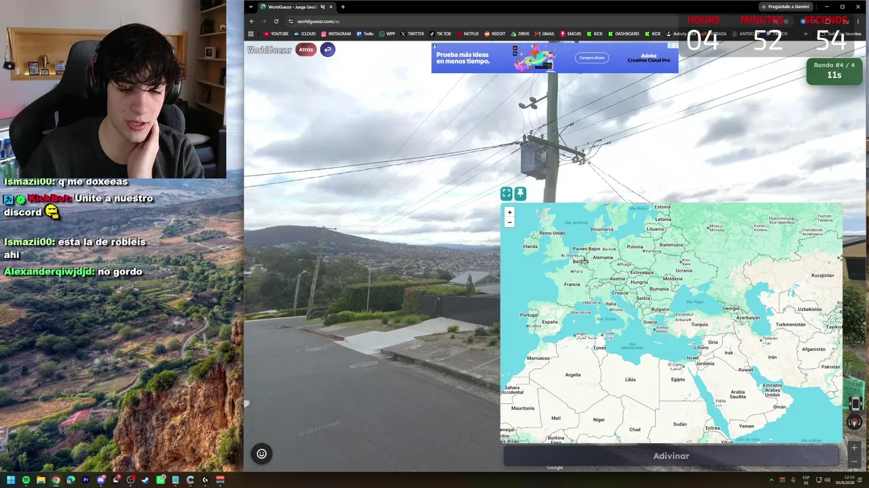Open the Trello bookmark
This screenshot has width=869, height=488.
point(365,34)
